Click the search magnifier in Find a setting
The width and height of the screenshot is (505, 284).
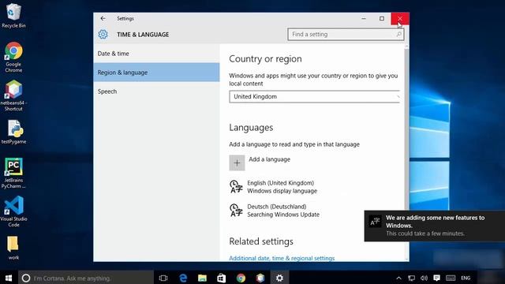[x=398, y=34]
